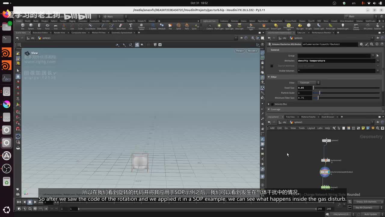This screenshot has height=217, width=385.
Task: Select the Spiral shelf tool
Action: (x=178, y=27)
